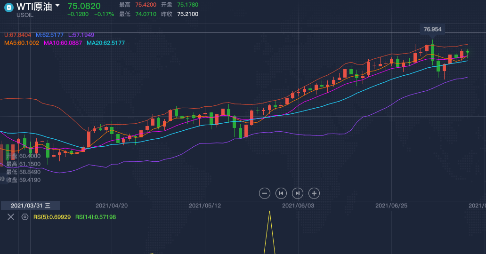486x254 pixels.
Task: Open RSI indicator settings hexagon icon
Action: [25, 217]
